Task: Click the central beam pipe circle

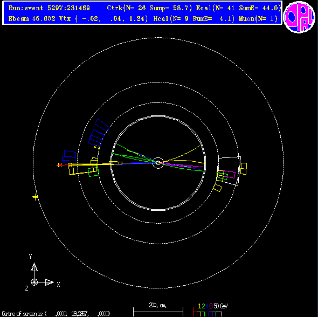Action: click(158, 163)
